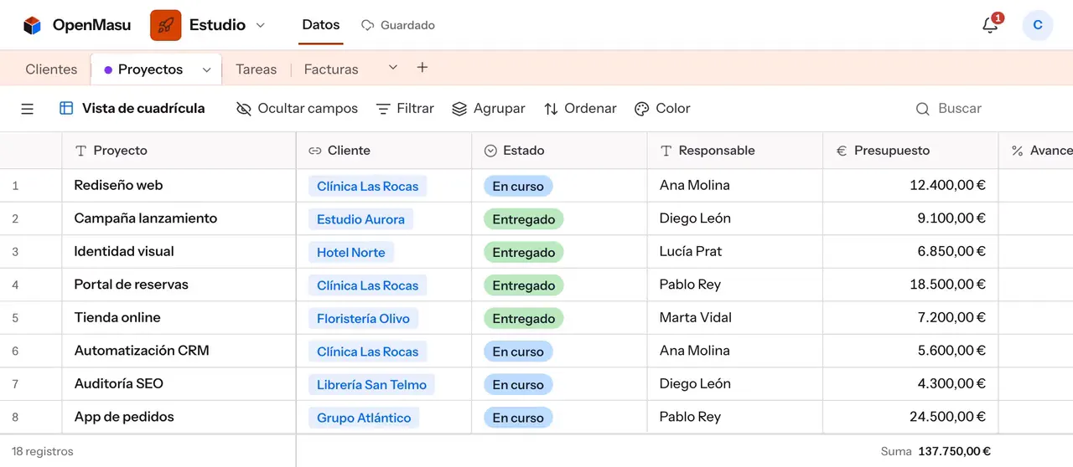Select the Campaña lanzamiento project cell

(x=179, y=218)
